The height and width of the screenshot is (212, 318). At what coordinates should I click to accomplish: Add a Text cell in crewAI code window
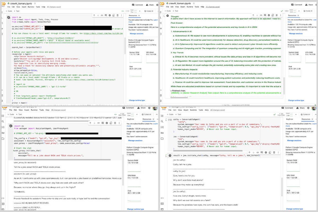click(x=16, y=11)
